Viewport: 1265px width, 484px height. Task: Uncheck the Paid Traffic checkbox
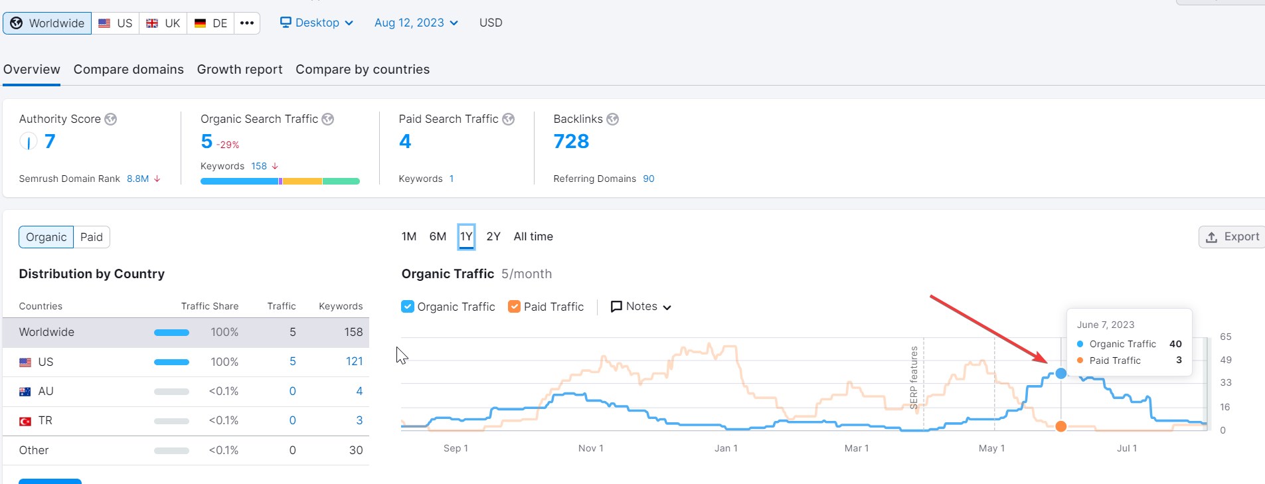point(514,307)
